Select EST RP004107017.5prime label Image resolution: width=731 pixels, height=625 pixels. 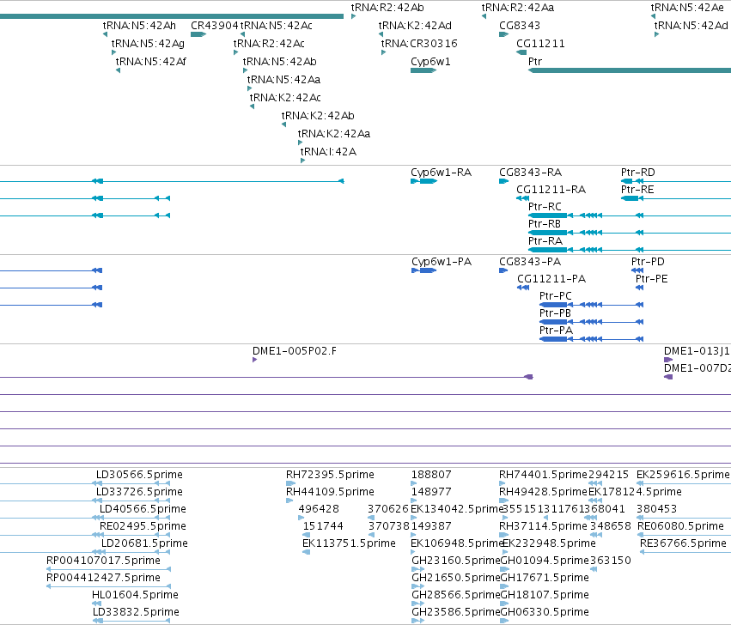[103, 561]
